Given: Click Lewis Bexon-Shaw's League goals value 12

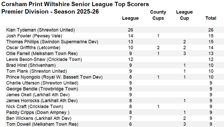Looking at the screenshot, I should click(x=130, y=59).
